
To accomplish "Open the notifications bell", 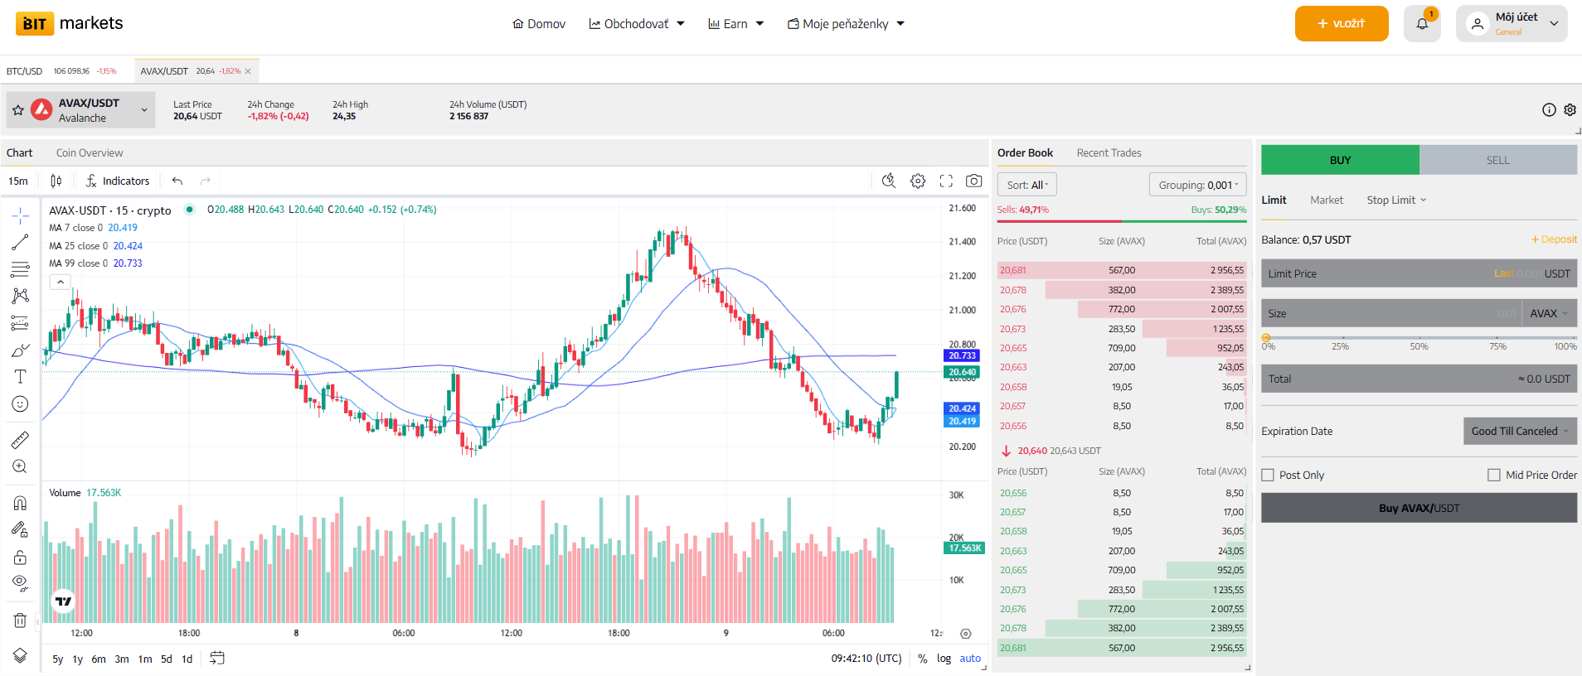I will pos(1422,24).
